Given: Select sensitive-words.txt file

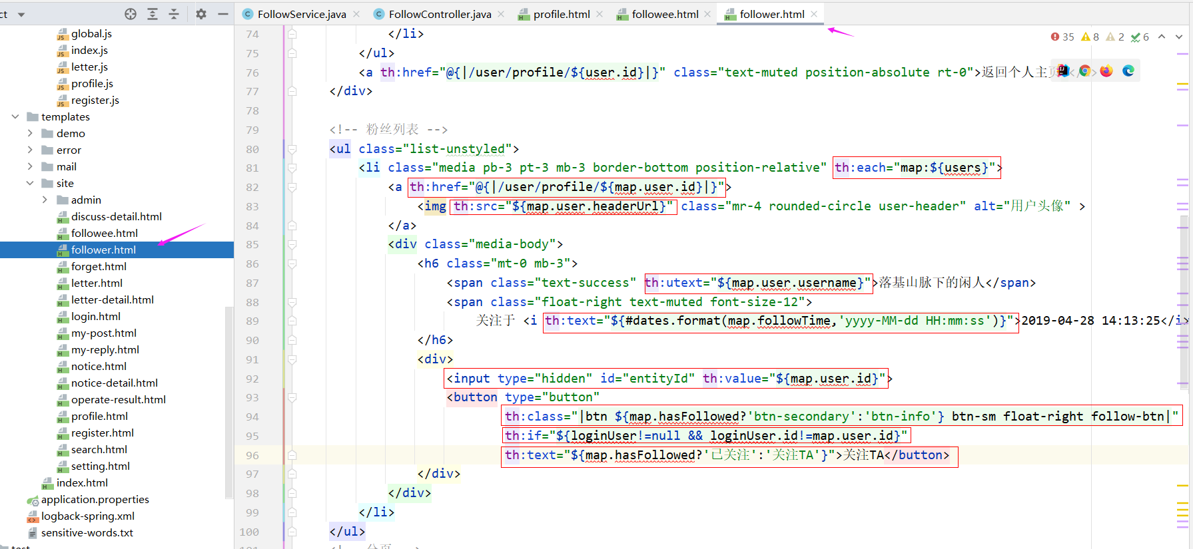Looking at the screenshot, I should pyautogui.click(x=87, y=532).
